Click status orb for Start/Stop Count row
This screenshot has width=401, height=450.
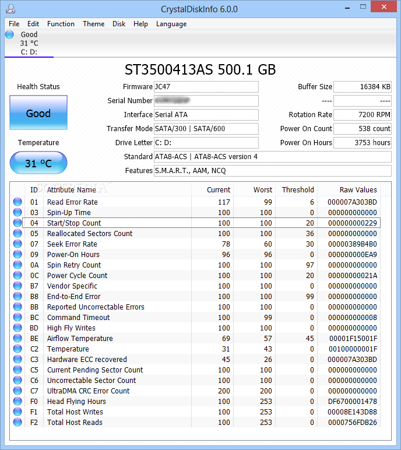click(x=17, y=223)
